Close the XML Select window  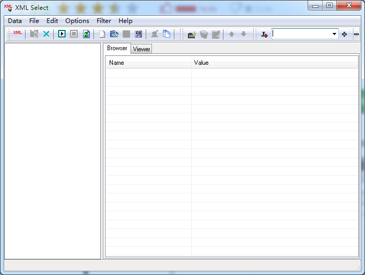tap(349, 6)
